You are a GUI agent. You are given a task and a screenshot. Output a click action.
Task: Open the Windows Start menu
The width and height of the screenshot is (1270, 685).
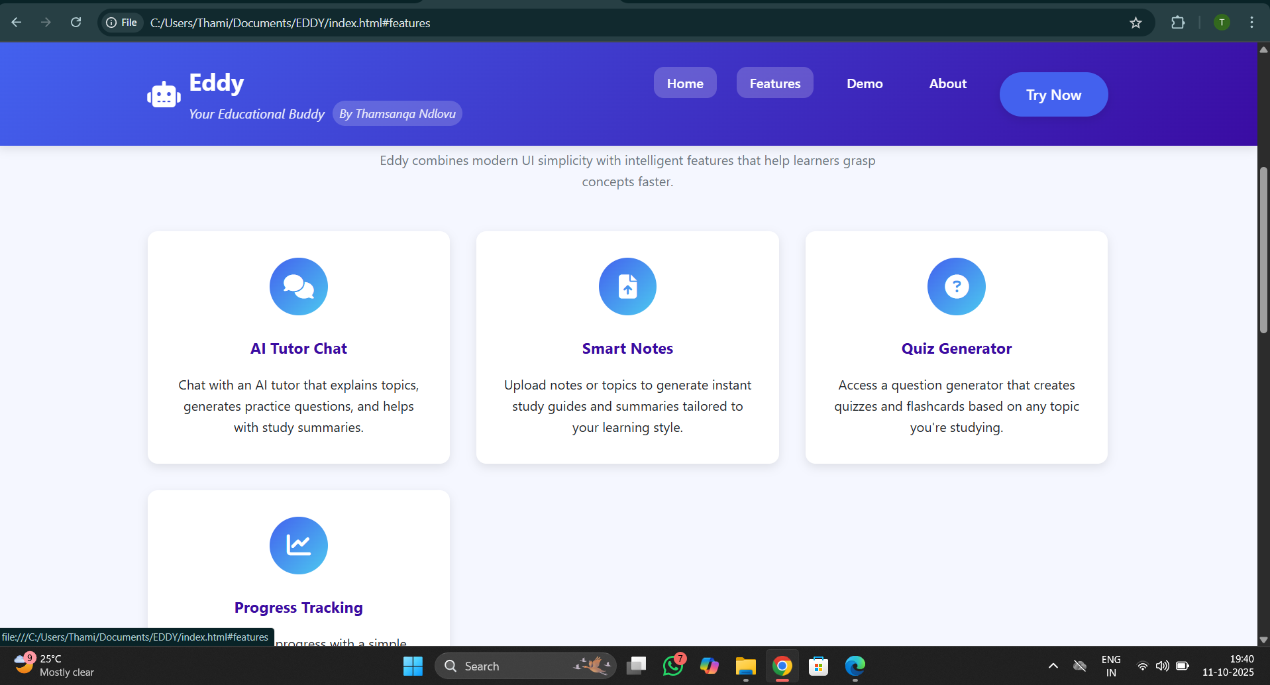(413, 666)
